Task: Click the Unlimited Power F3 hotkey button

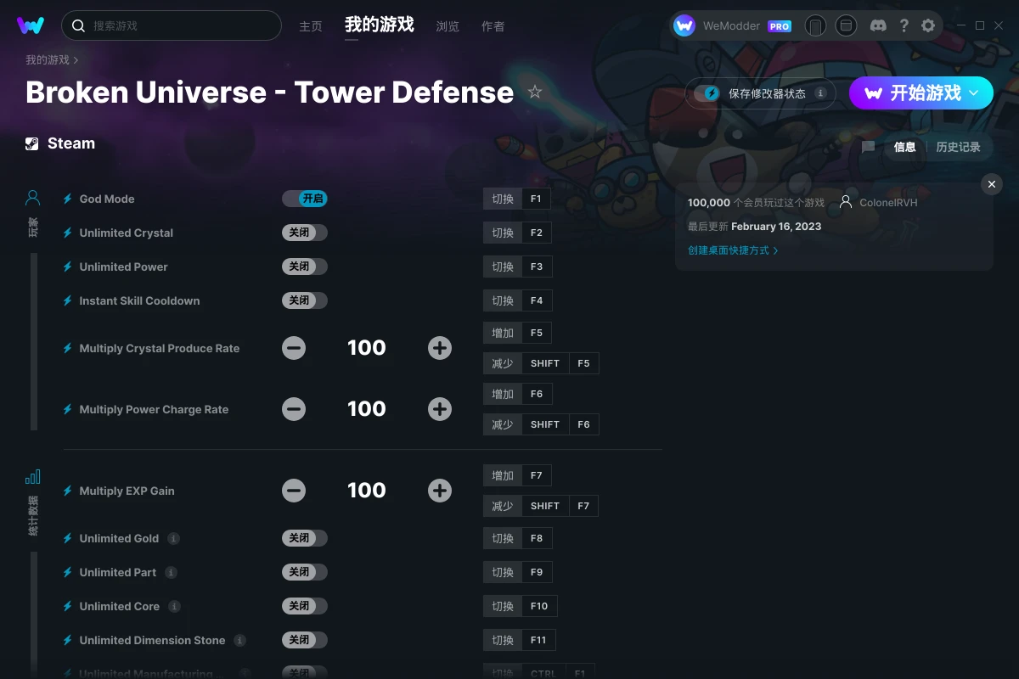Action: (x=517, y=267)
